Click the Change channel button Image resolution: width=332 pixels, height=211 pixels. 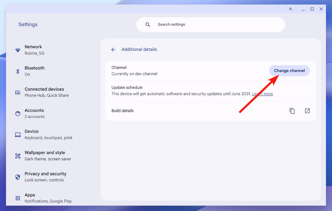pyautogui.click(x=289, y=71)
